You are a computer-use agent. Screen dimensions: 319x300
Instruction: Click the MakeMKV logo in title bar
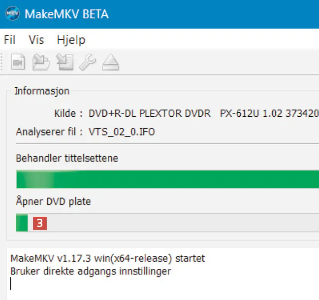(13, 13)
